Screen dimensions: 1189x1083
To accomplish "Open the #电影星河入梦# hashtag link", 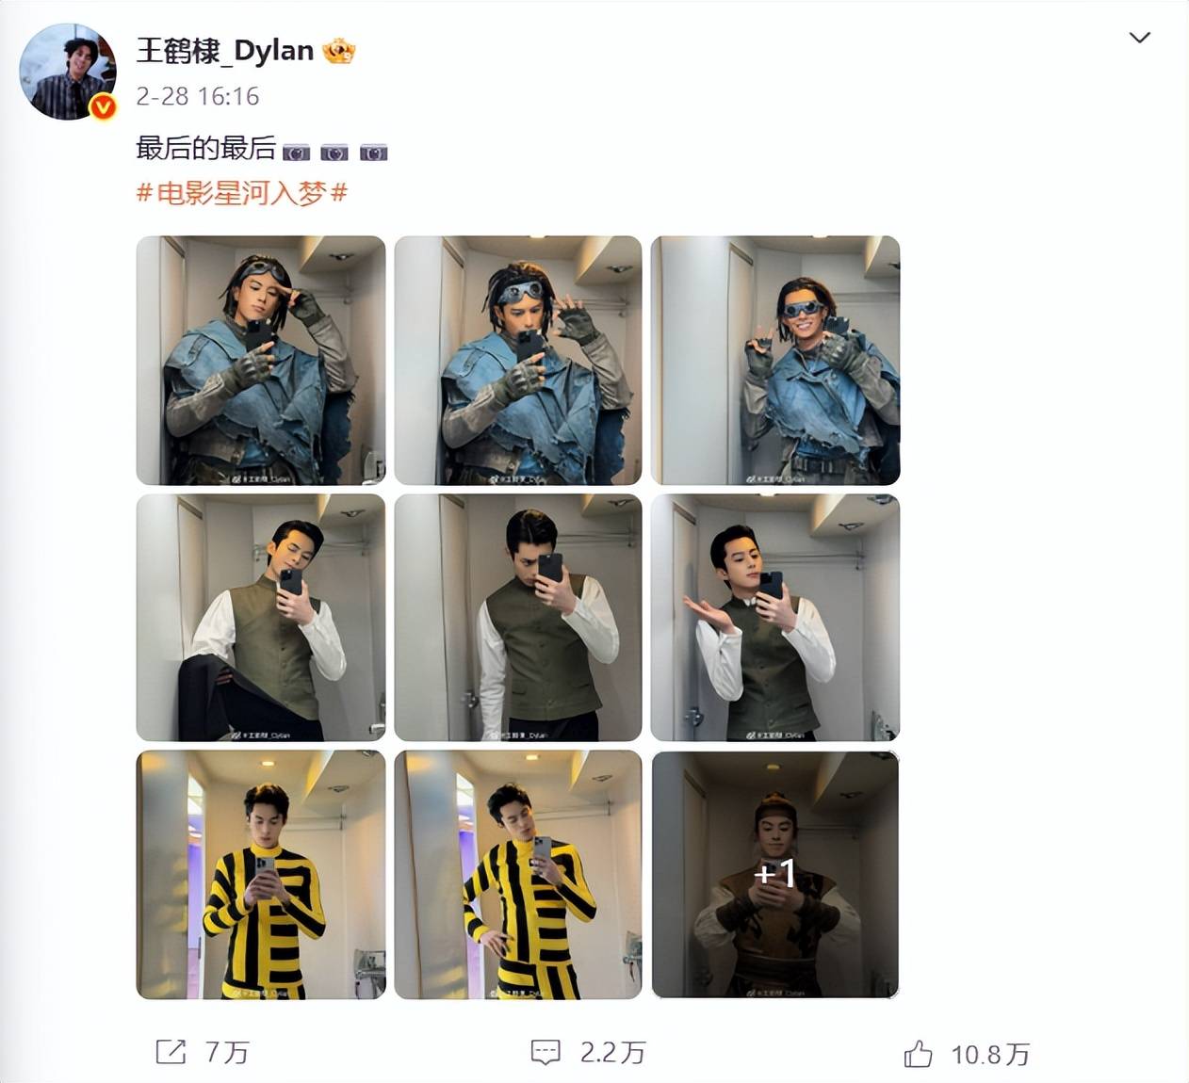I will (x=242, y=193).
